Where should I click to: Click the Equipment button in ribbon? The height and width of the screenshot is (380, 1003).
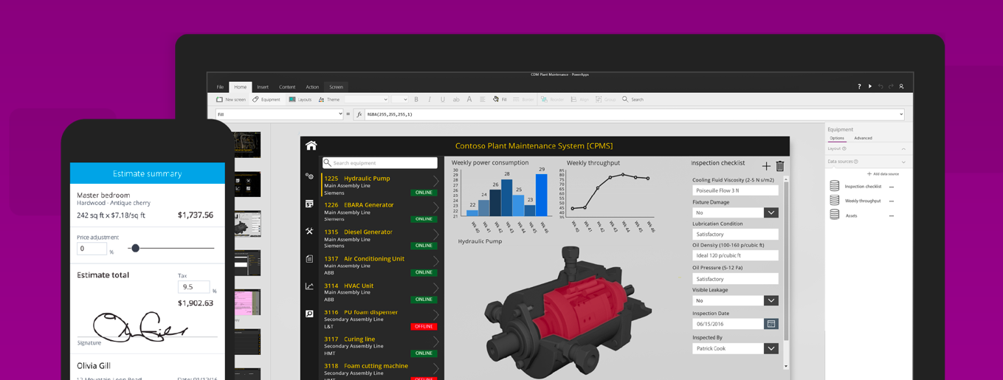click(266, 99)
